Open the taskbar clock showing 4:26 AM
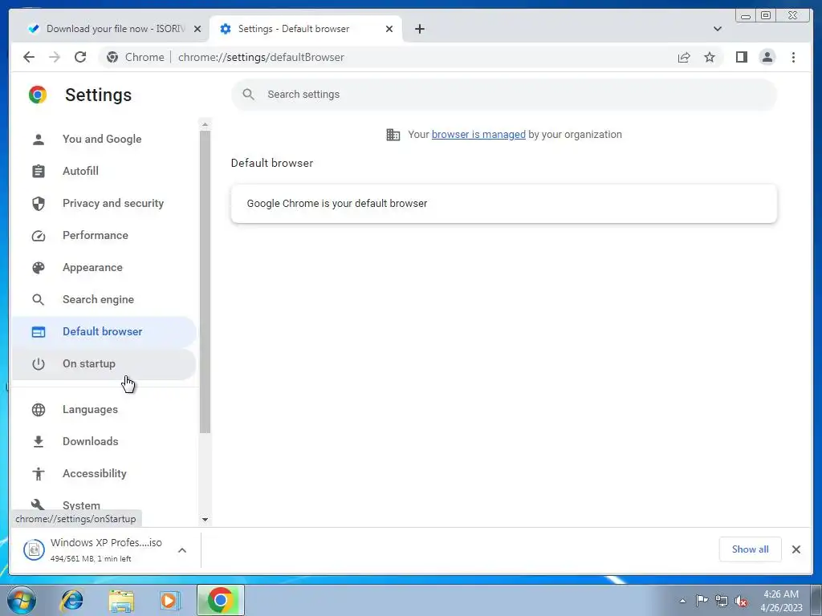The height and width of the screenshot is (616, 822). coord(781,601)
